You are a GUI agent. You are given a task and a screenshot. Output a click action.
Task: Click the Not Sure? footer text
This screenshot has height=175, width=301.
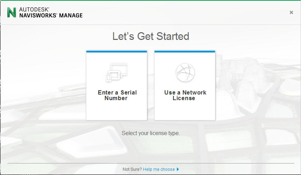point(132,169)
